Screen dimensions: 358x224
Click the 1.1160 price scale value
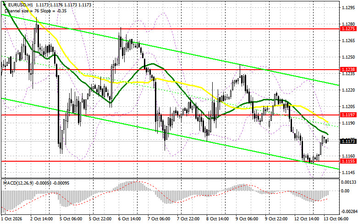(x=348, y=156)
